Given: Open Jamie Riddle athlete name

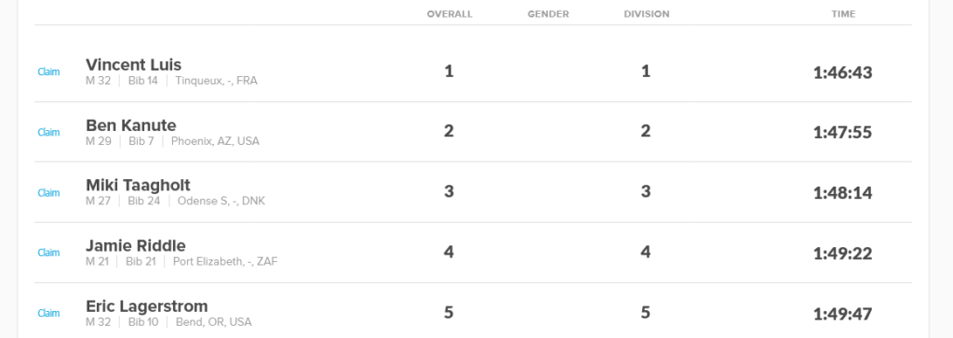Looking at the screenshot, I should click(x=136, y=245).
